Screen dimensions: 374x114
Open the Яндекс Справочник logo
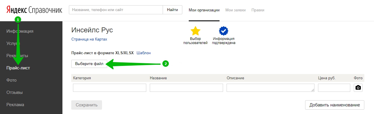pos(34,10)
